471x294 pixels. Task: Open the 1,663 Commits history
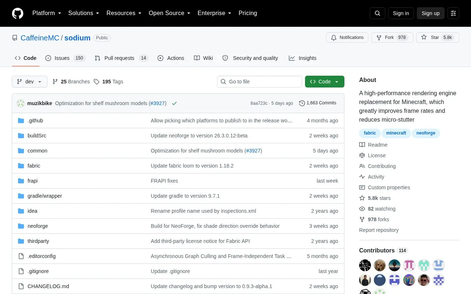click(x=318, y=103)
